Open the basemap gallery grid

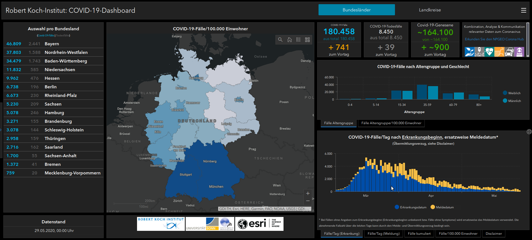(x=307, y=40)
